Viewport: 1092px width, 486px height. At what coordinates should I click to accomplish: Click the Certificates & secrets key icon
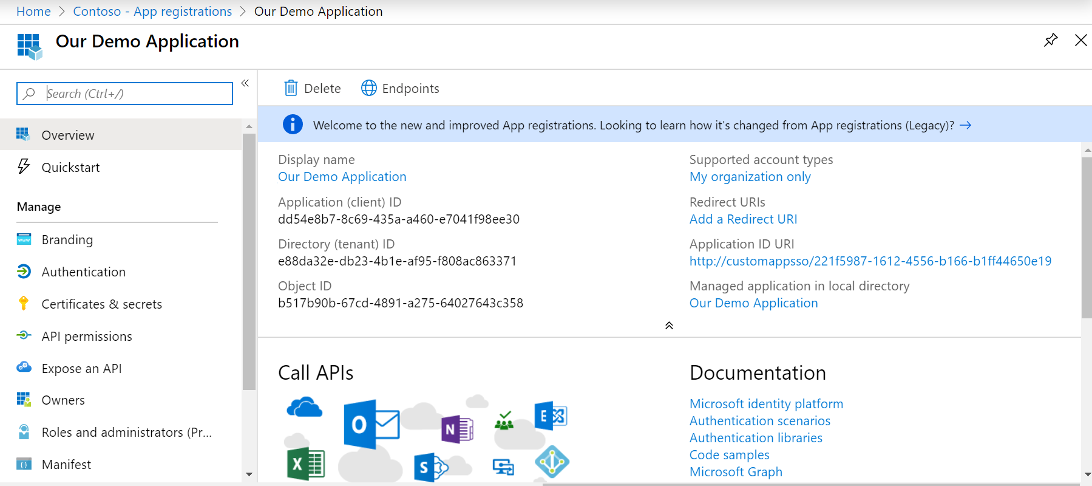pyautogui.click(x=24, y=303)
